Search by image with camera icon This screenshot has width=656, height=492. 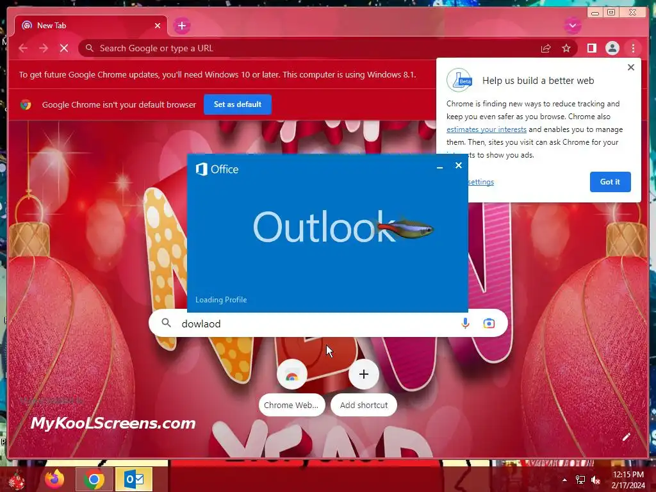[x=489, y=324]
